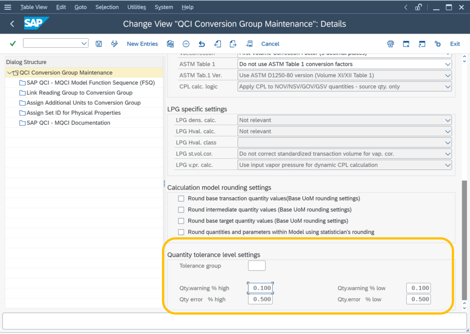Image resolution: width=470 pixels, height=334 pixels.
Task: Click the Delete minus-circle icon
Action: click(x=186, y=44)
